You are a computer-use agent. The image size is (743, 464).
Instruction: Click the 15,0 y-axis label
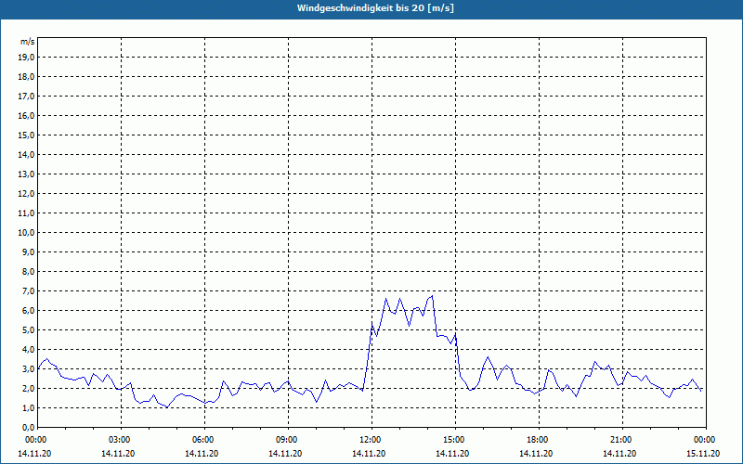pyautogui.click(x=27, y=135)
